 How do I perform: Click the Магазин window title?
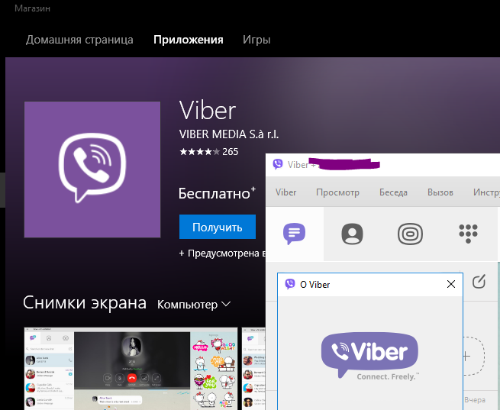[32, 8]
